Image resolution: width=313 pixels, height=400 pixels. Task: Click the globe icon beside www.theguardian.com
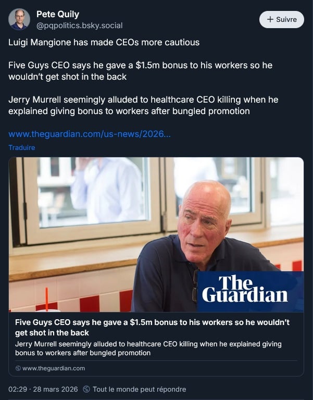[18, 368]
